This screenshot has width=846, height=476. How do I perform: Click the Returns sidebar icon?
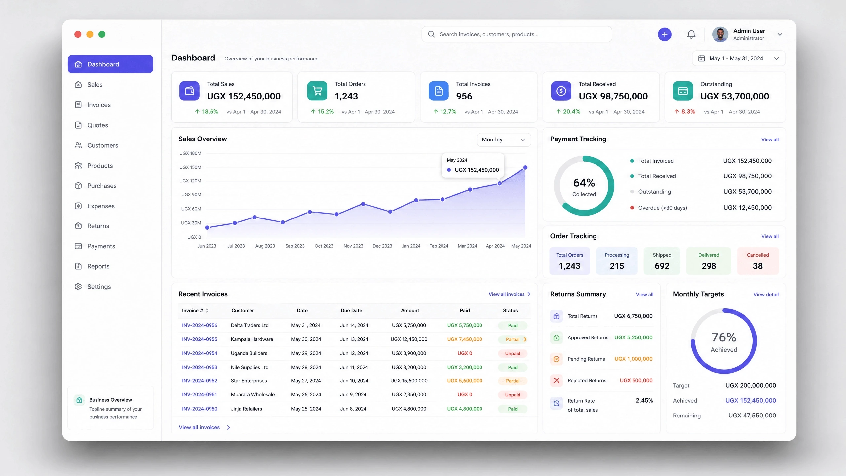tap(78, 226)
